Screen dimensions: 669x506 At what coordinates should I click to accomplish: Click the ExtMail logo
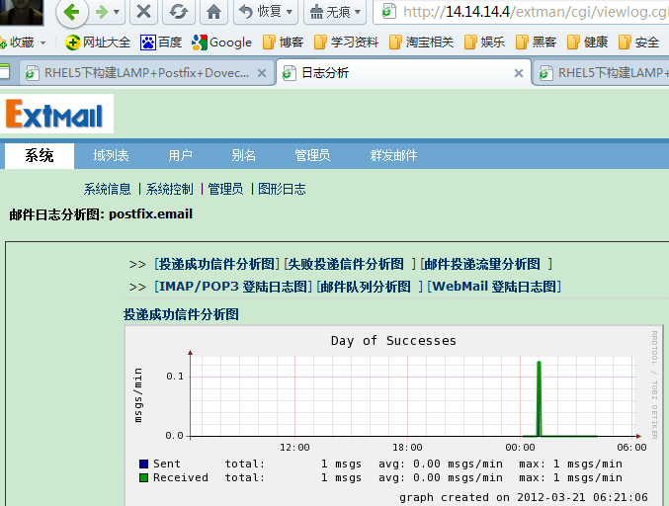tap(56, 114)
